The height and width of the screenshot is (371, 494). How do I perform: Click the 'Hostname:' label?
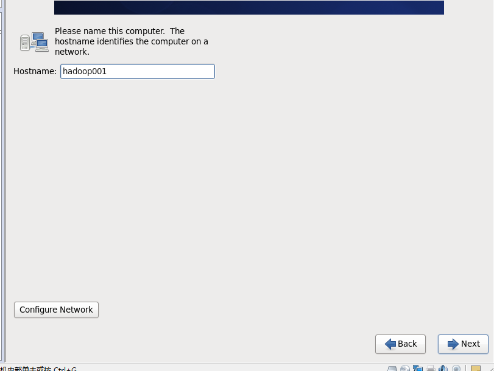(35, 71)
